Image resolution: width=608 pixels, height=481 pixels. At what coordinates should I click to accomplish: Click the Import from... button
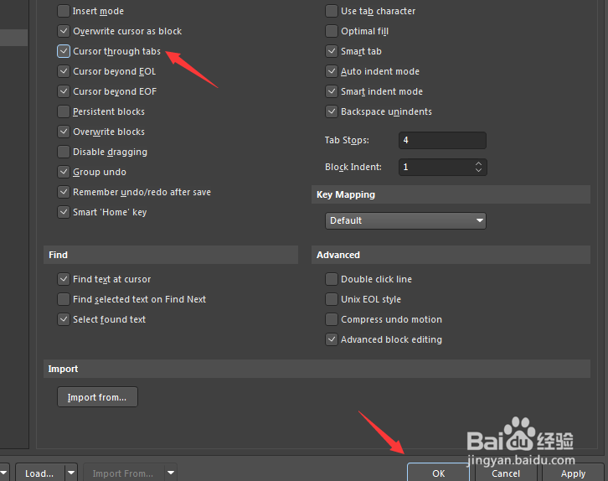[97, 397]
